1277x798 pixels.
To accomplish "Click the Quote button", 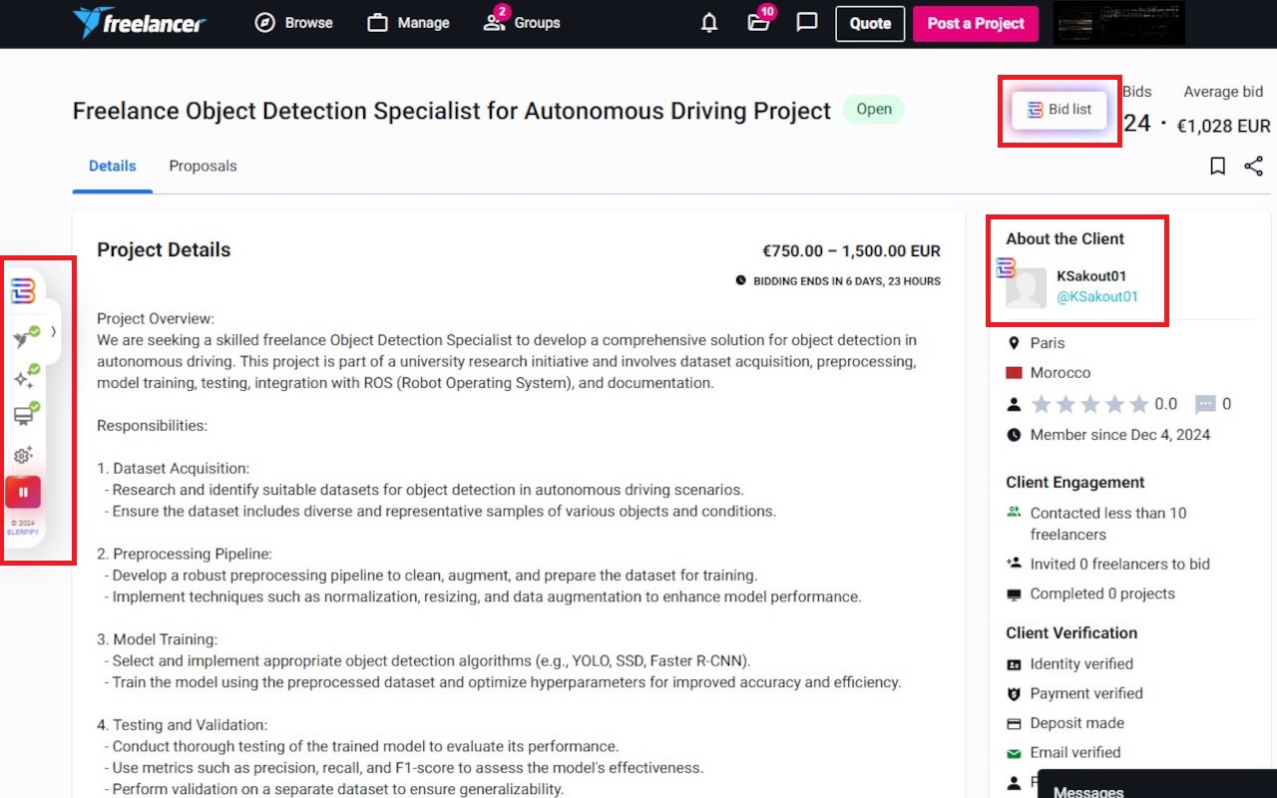I will 870,24.
